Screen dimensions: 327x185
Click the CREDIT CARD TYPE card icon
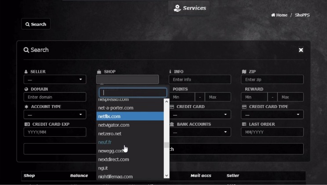(x=244, y=107)
